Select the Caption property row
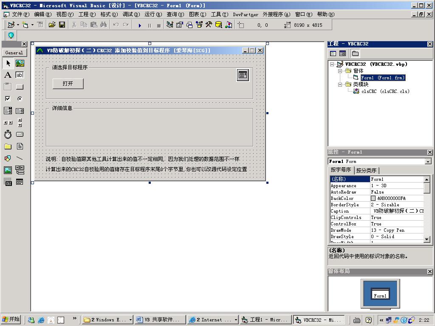The image size is (435, 326). pos(377,211)
